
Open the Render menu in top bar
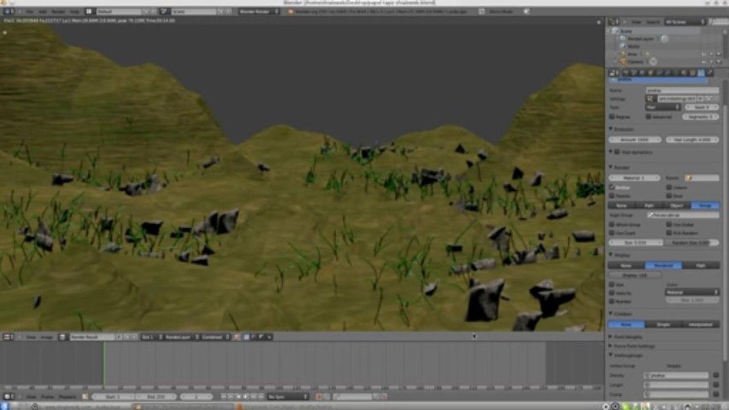[x=58, y=11]
